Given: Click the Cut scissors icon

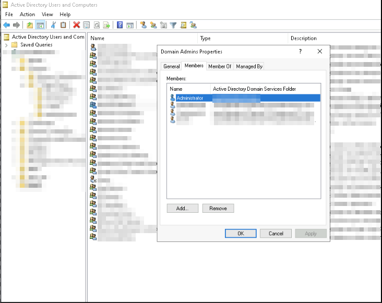Looking at the screenshot, I should 53,25.
